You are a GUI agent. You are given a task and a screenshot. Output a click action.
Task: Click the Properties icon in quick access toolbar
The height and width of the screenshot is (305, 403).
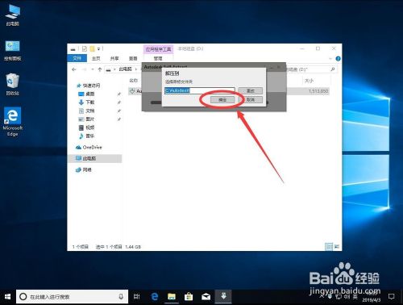tap(85, 48)
